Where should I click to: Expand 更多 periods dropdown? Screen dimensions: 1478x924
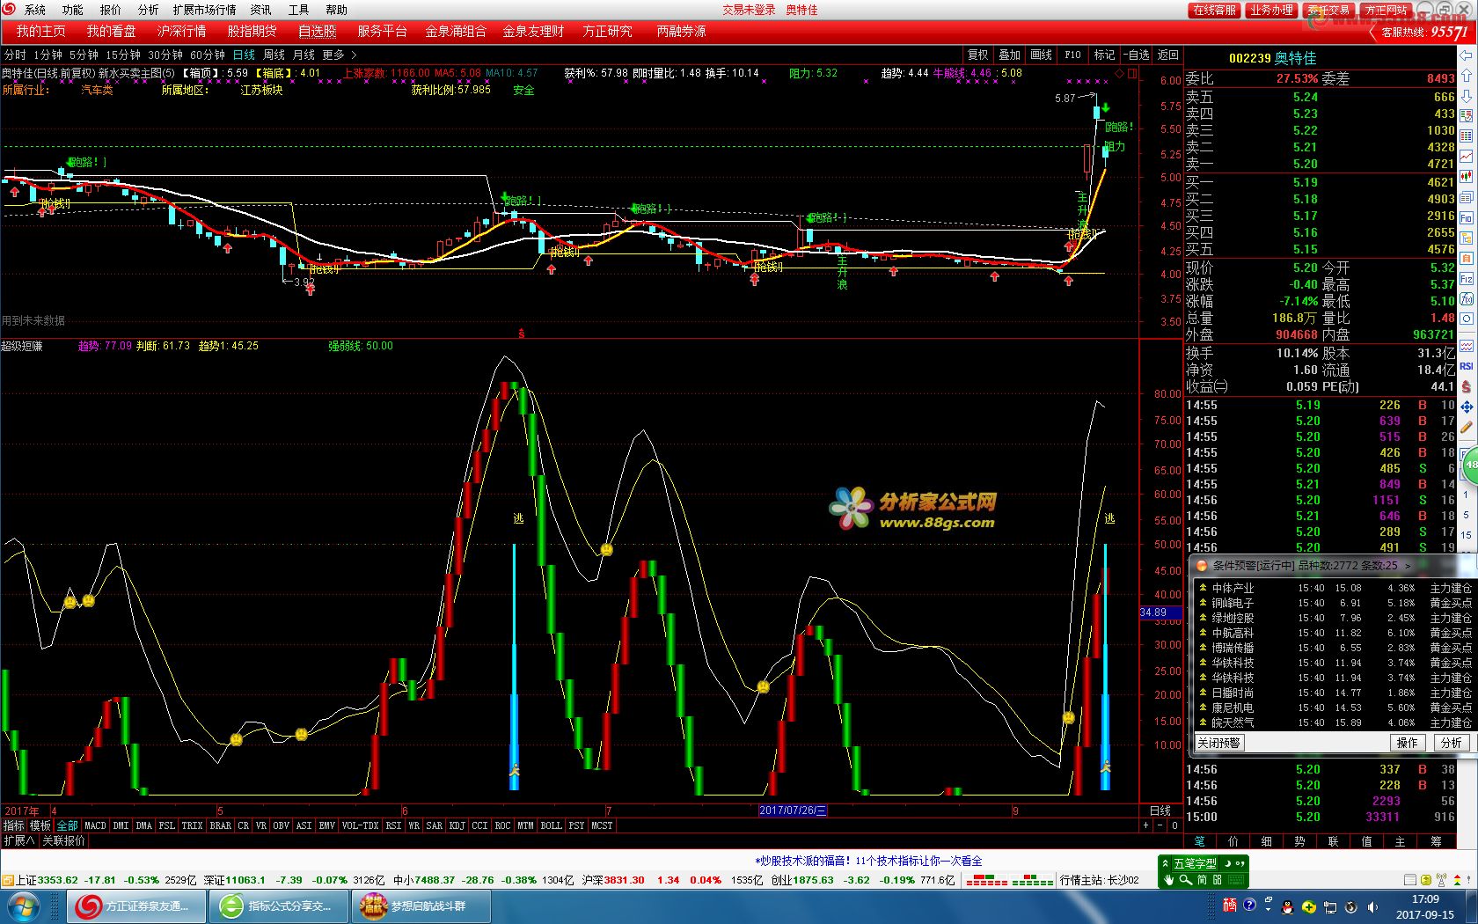tap(340, 55)
